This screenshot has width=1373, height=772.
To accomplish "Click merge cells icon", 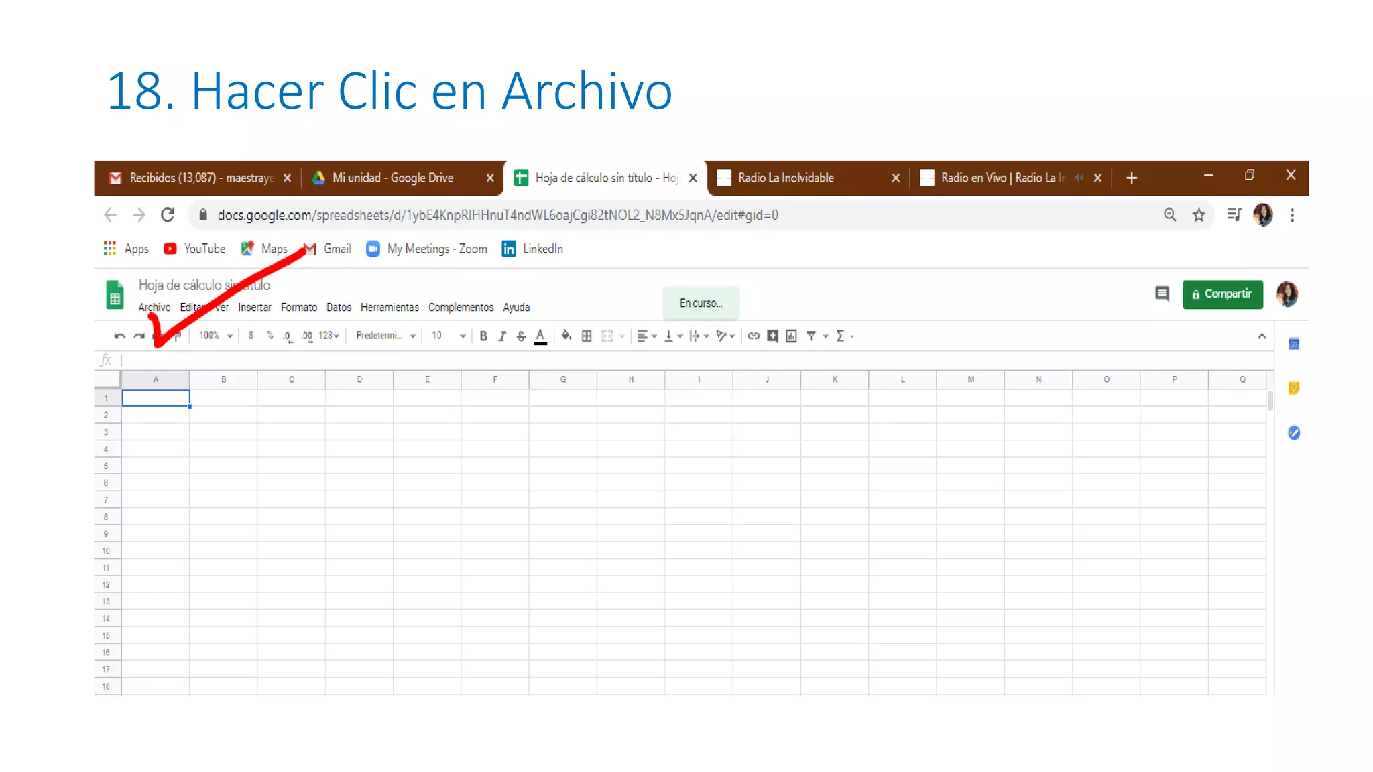I will [607, 336].
